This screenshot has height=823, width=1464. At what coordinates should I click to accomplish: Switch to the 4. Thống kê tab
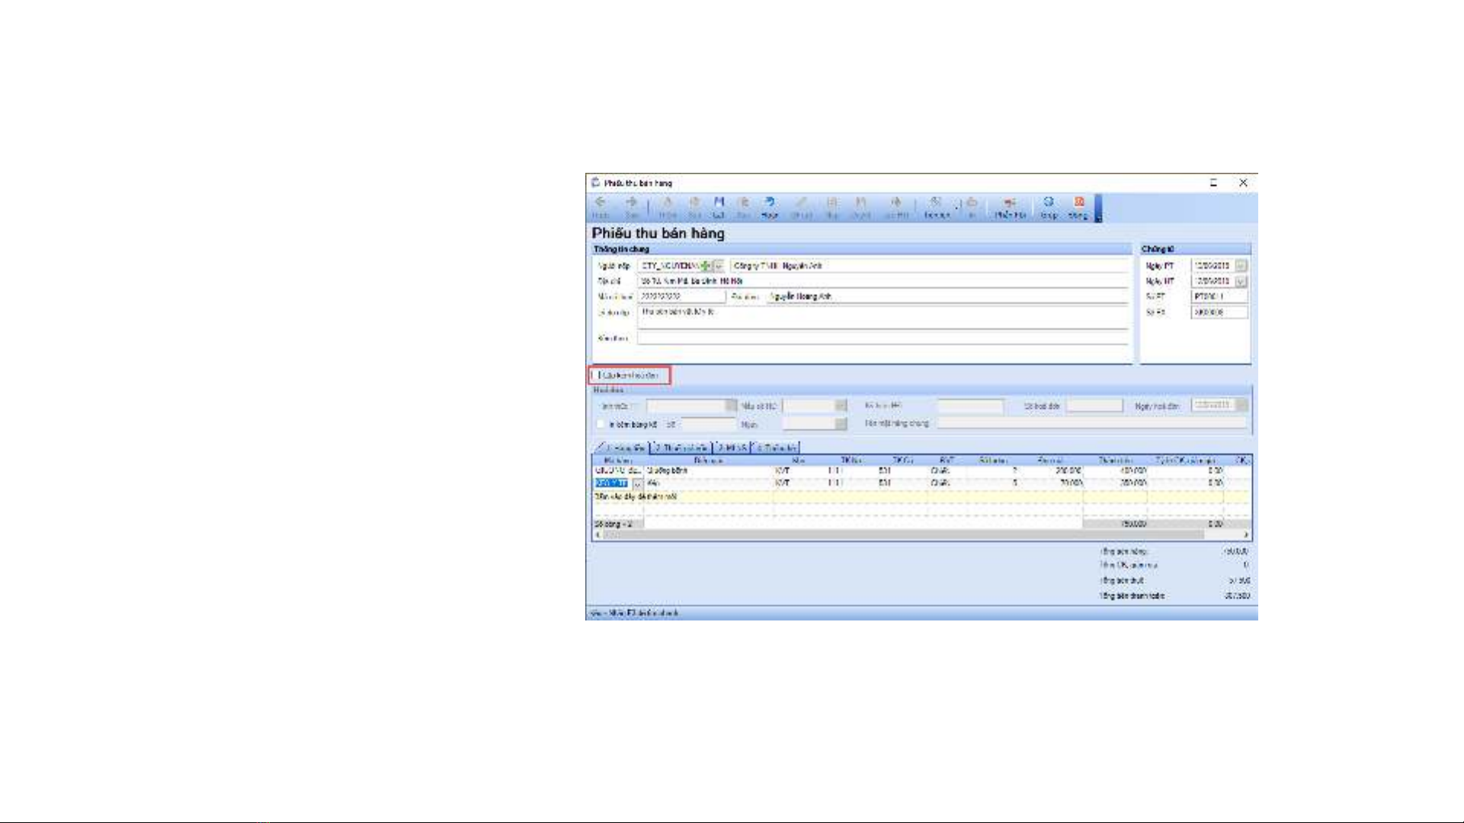pyautogui.click(x=776, y=448)
